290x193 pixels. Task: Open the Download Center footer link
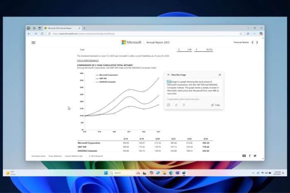39,156
